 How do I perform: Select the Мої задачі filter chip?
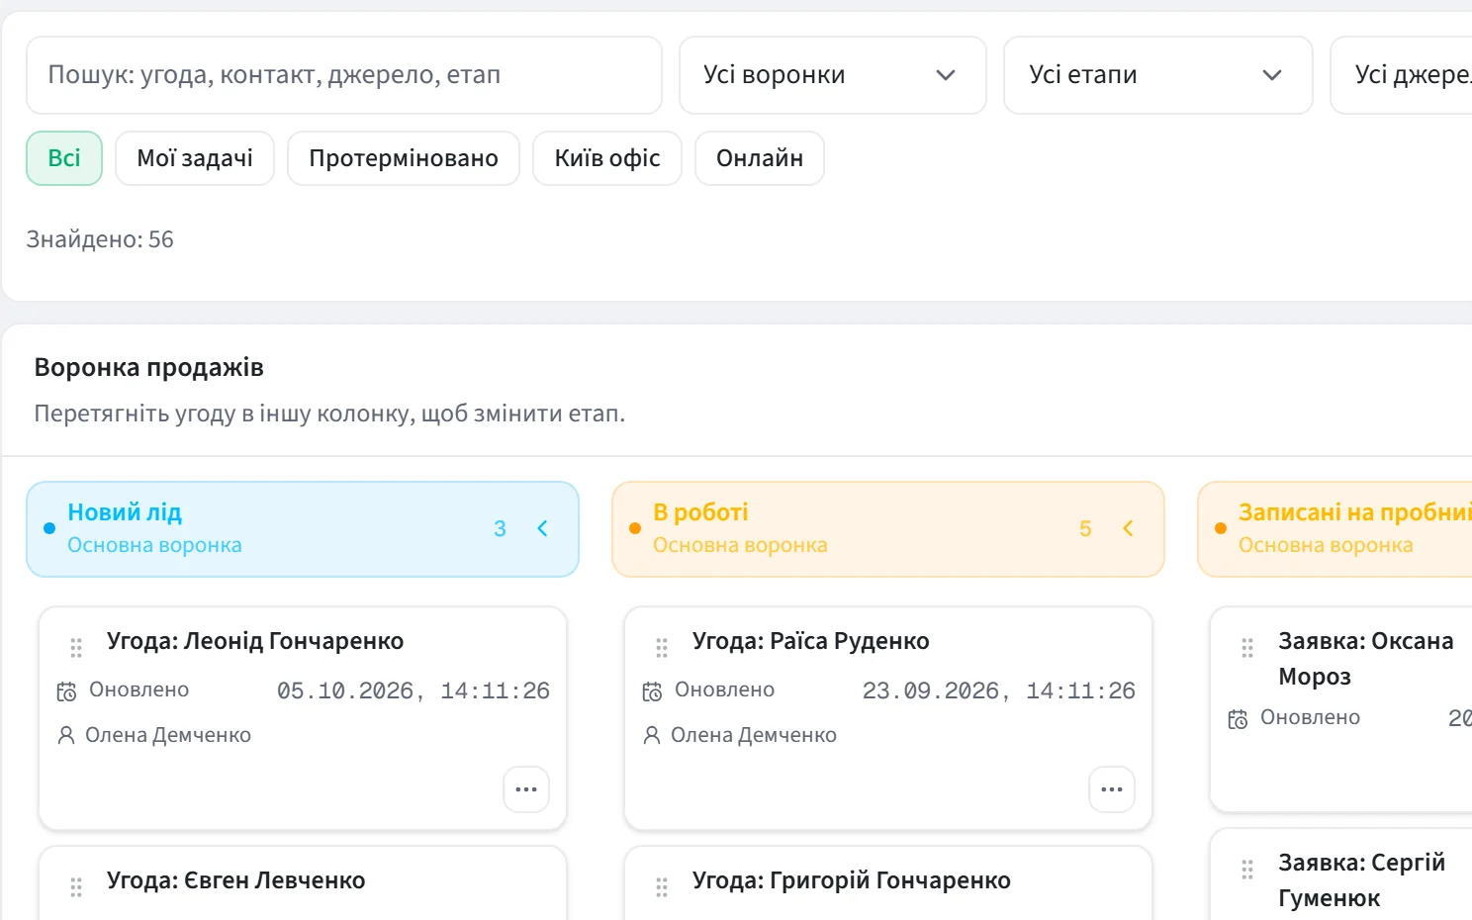(x=195, y=158)
